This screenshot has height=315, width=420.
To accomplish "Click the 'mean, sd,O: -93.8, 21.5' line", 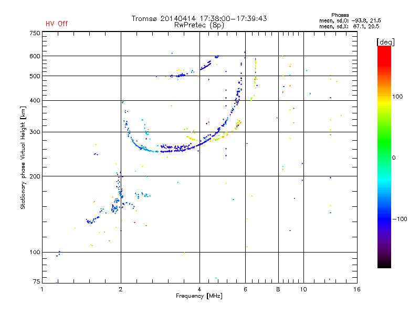I will (x=350, y=20).
